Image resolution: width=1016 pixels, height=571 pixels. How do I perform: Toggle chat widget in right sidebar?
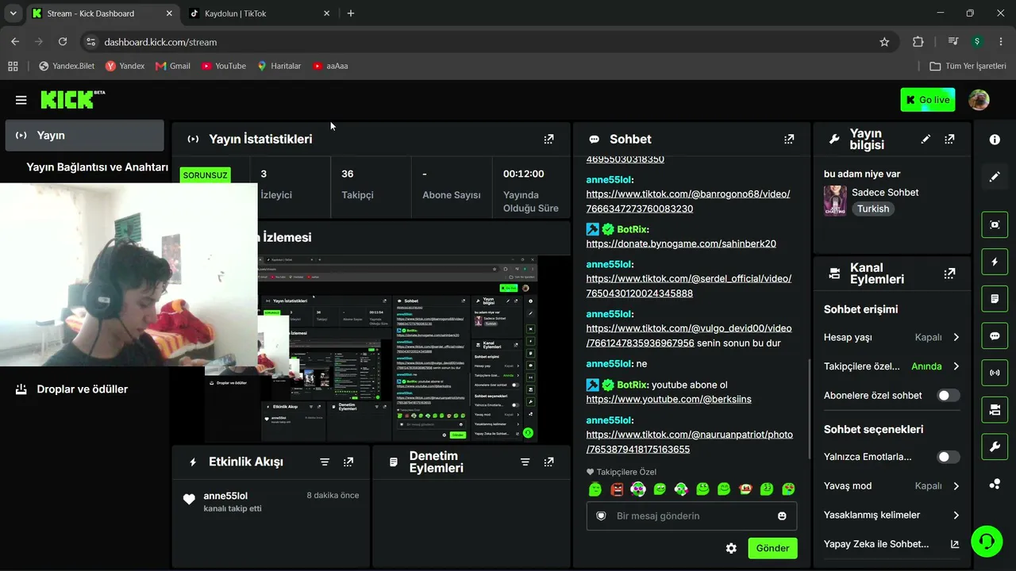click(995, 335)
